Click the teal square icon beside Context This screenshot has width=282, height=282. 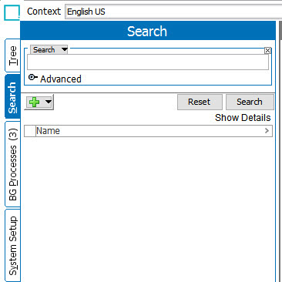(12, 13)
